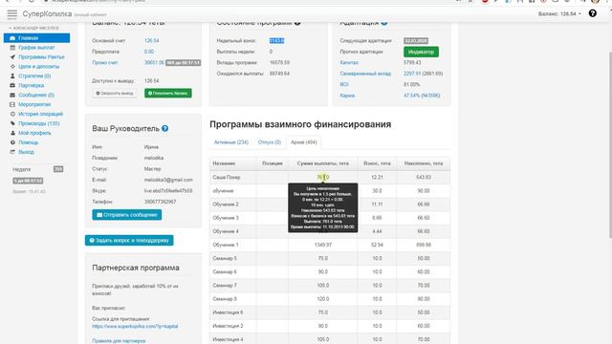Select the Архив (494) tab
612x344 pixels.
point(304,142)
